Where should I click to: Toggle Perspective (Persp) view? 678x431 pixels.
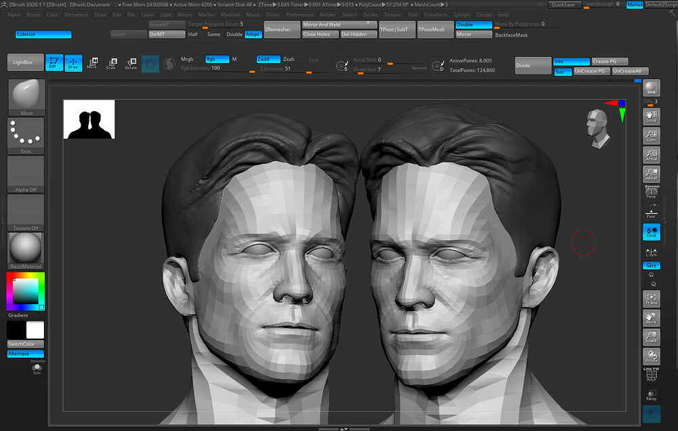click(x=651, y=192)
